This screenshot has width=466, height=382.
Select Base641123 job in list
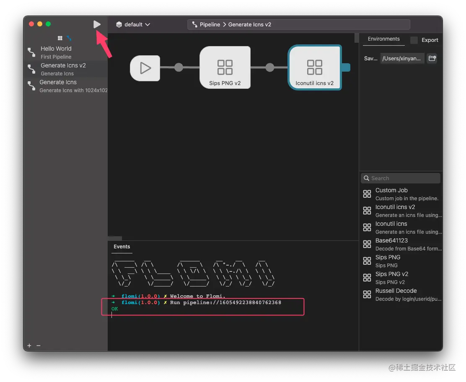click(401, 245)
